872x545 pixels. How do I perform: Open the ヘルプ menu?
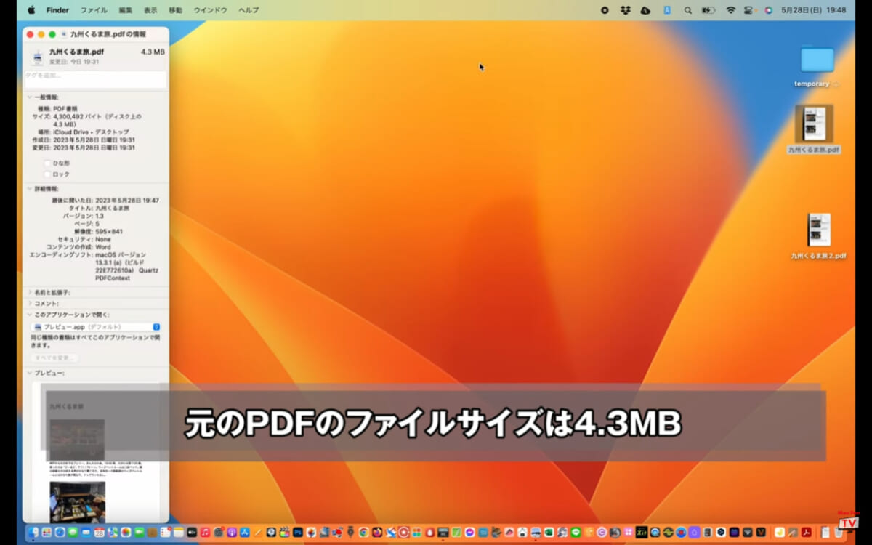pyautogui.click(x=249, y=10)
